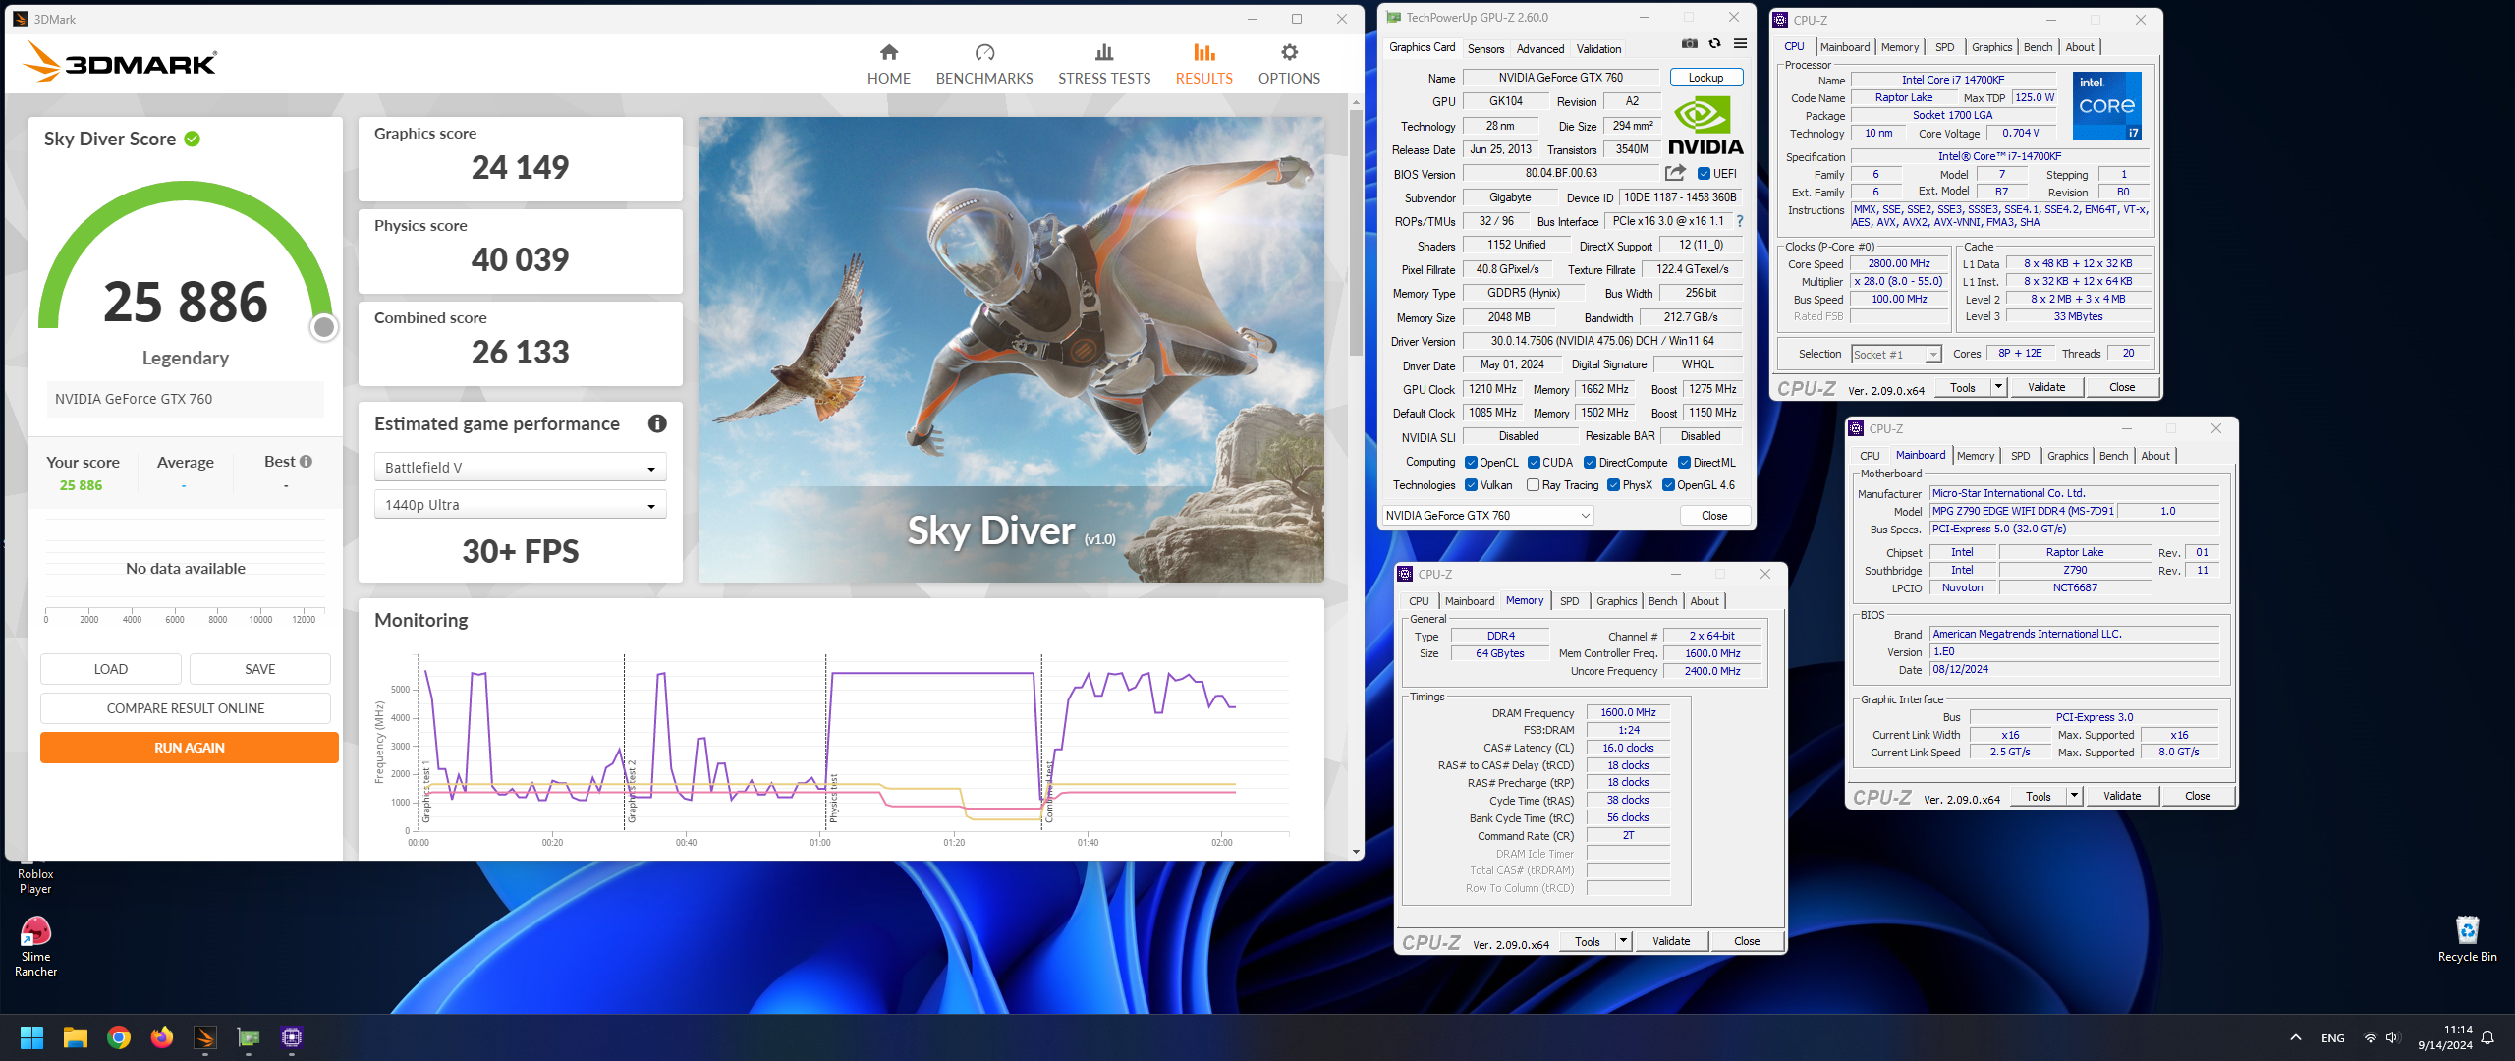Toggle the PhysX checkbox in GPU-Z

(1613, 485)
